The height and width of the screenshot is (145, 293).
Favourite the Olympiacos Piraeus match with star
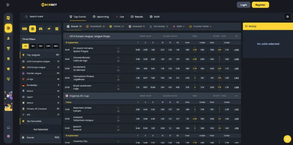click(118, 76)
